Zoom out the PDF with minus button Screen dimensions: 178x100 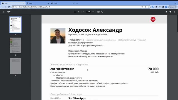(x=84, y=12)
